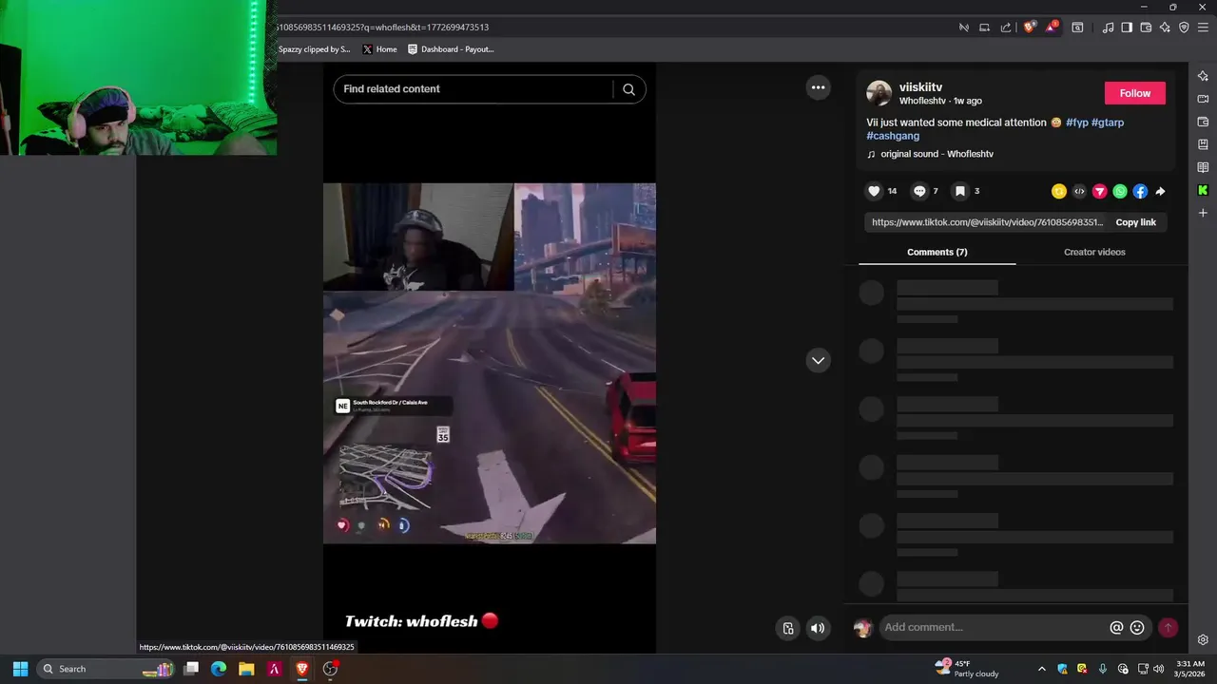Toggle the browser sidebar panel icon
The width and height of the screenshot is (1217, 684).
click(x=1127, y=28)
